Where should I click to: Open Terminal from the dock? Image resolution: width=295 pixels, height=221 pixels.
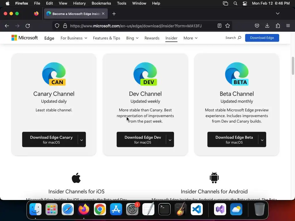click(x=164, y=209)
